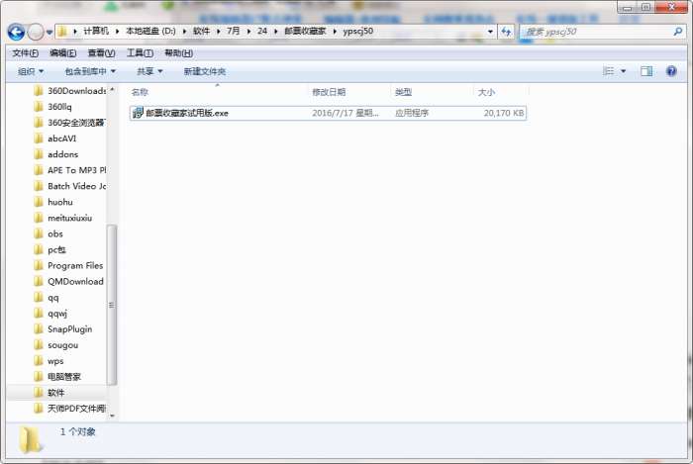Screen dimensions: 693x464
Task: Expand arrow after 7月 breadcrumb
Action: click(x=248, y=32)
